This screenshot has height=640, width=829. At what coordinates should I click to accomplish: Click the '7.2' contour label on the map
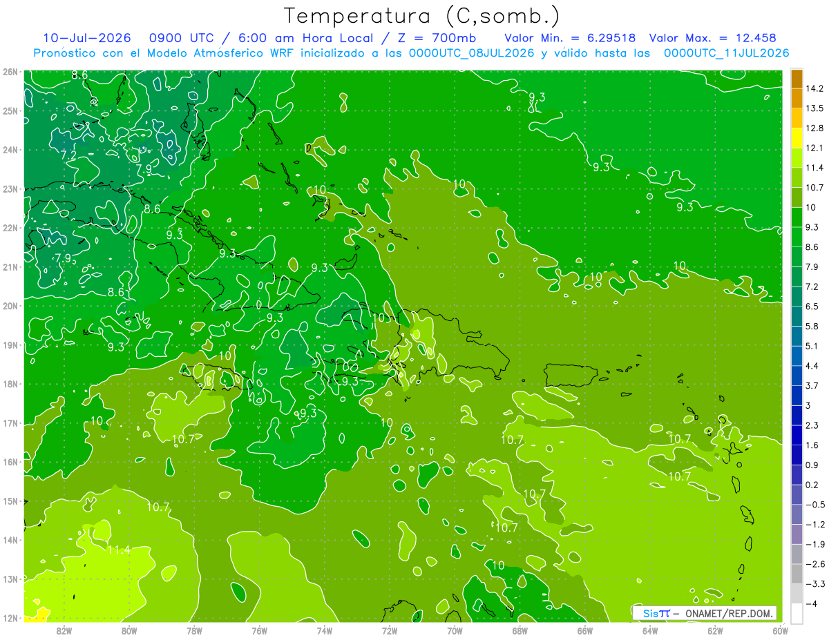68,155
